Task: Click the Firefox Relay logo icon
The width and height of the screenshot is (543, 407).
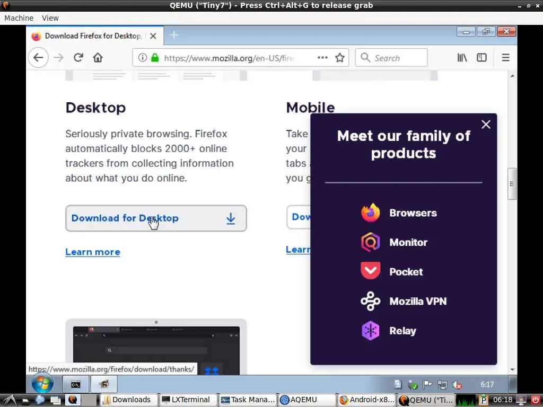Action: [371, 331]
